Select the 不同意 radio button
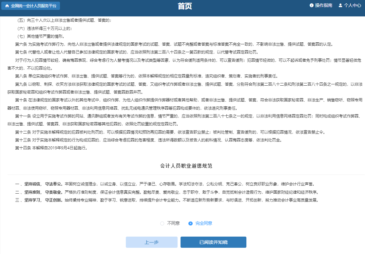Image resolution: width=365 pixels, height=254 pixels. (x=162, y=223)
